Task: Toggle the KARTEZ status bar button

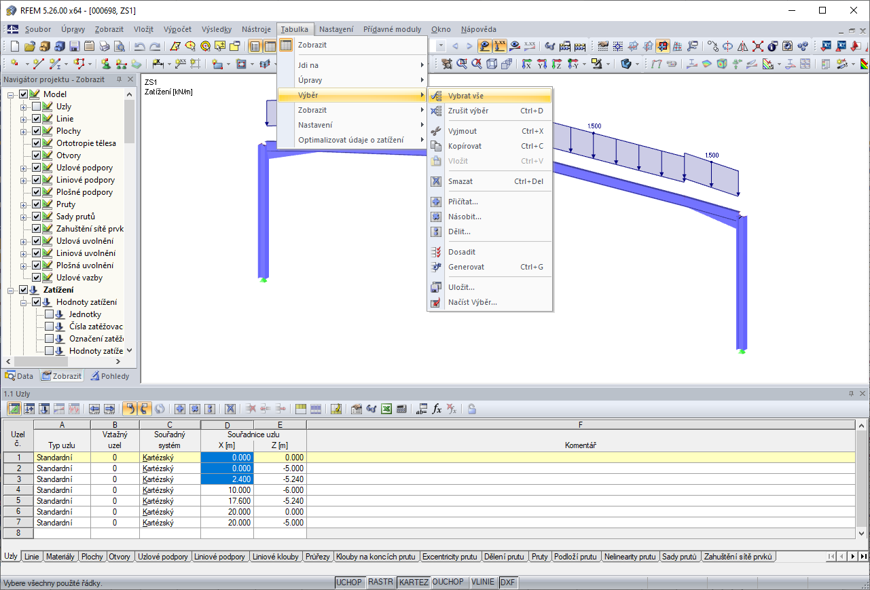Action: point(413,583)
